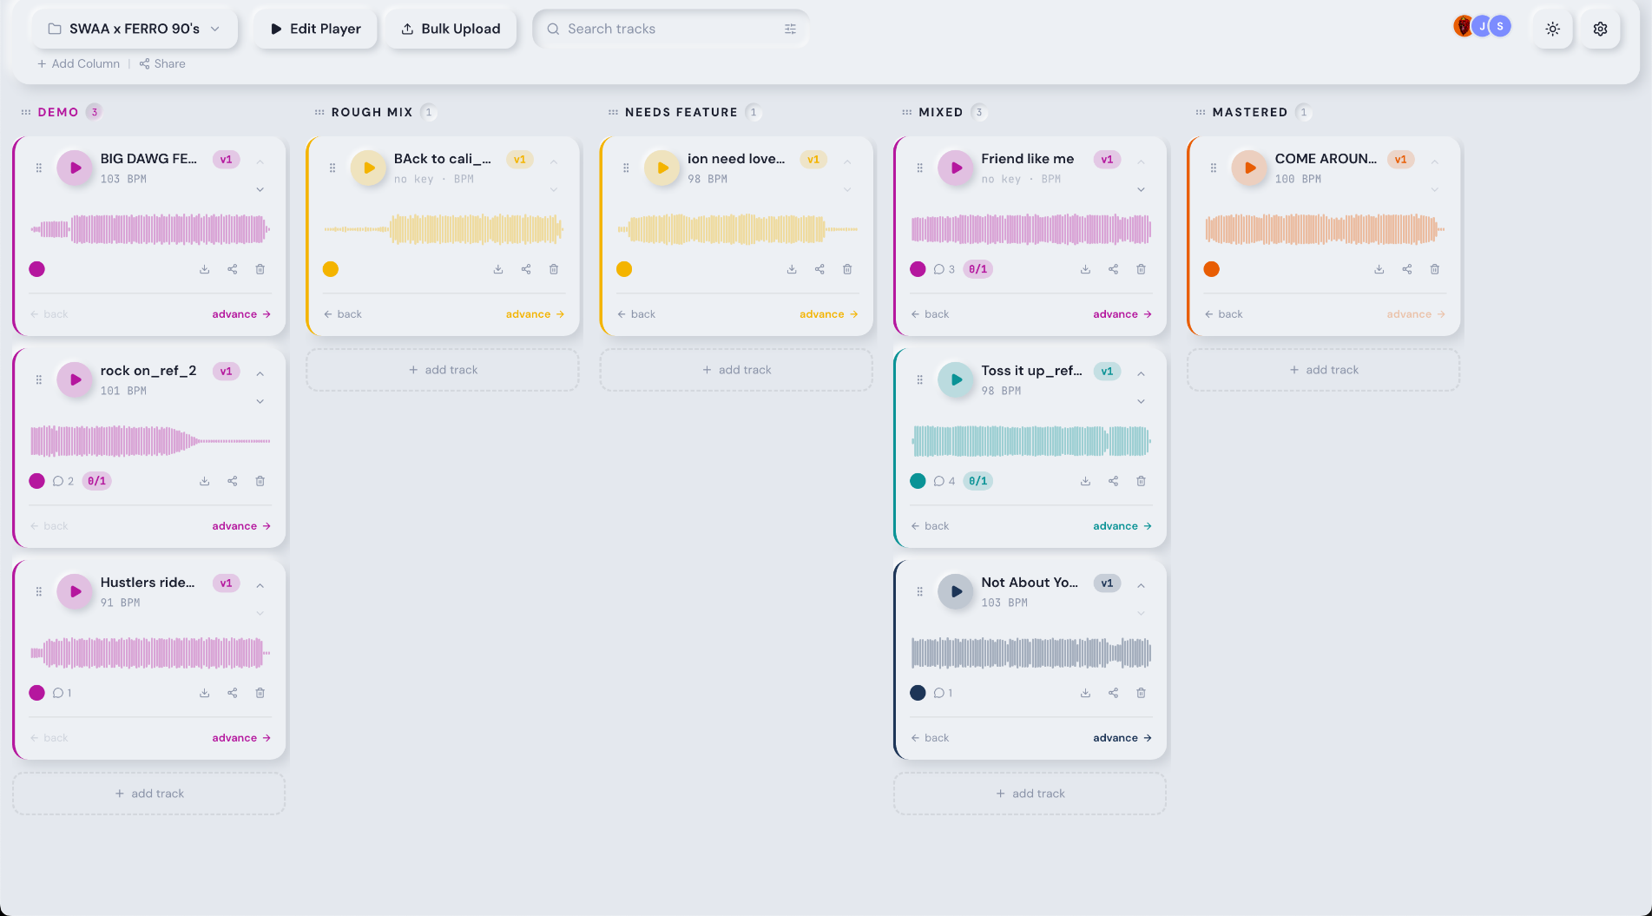Click magenta color dot on BIG DAWG FE...
The width and height of the screenshot is (1652, 916).
click(36, 269)
